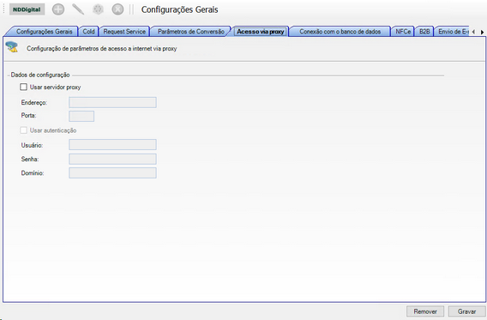Click the Remover button

[425, 311]
